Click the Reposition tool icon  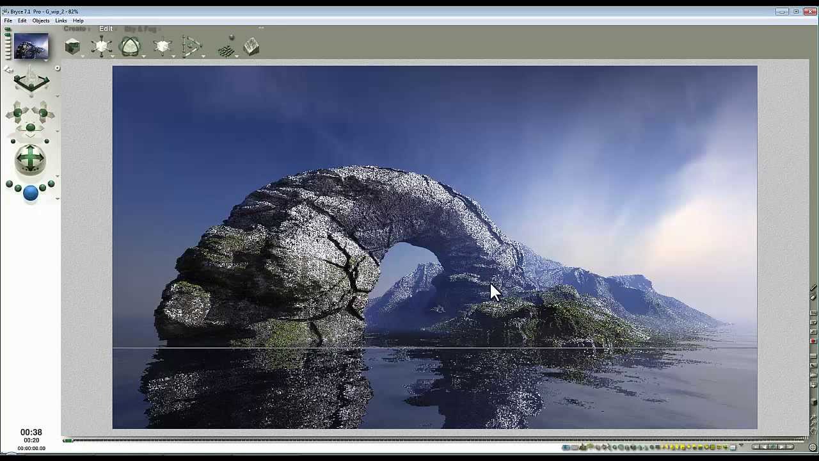162,46
